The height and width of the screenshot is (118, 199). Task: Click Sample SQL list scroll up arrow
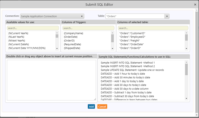point(186,62)
